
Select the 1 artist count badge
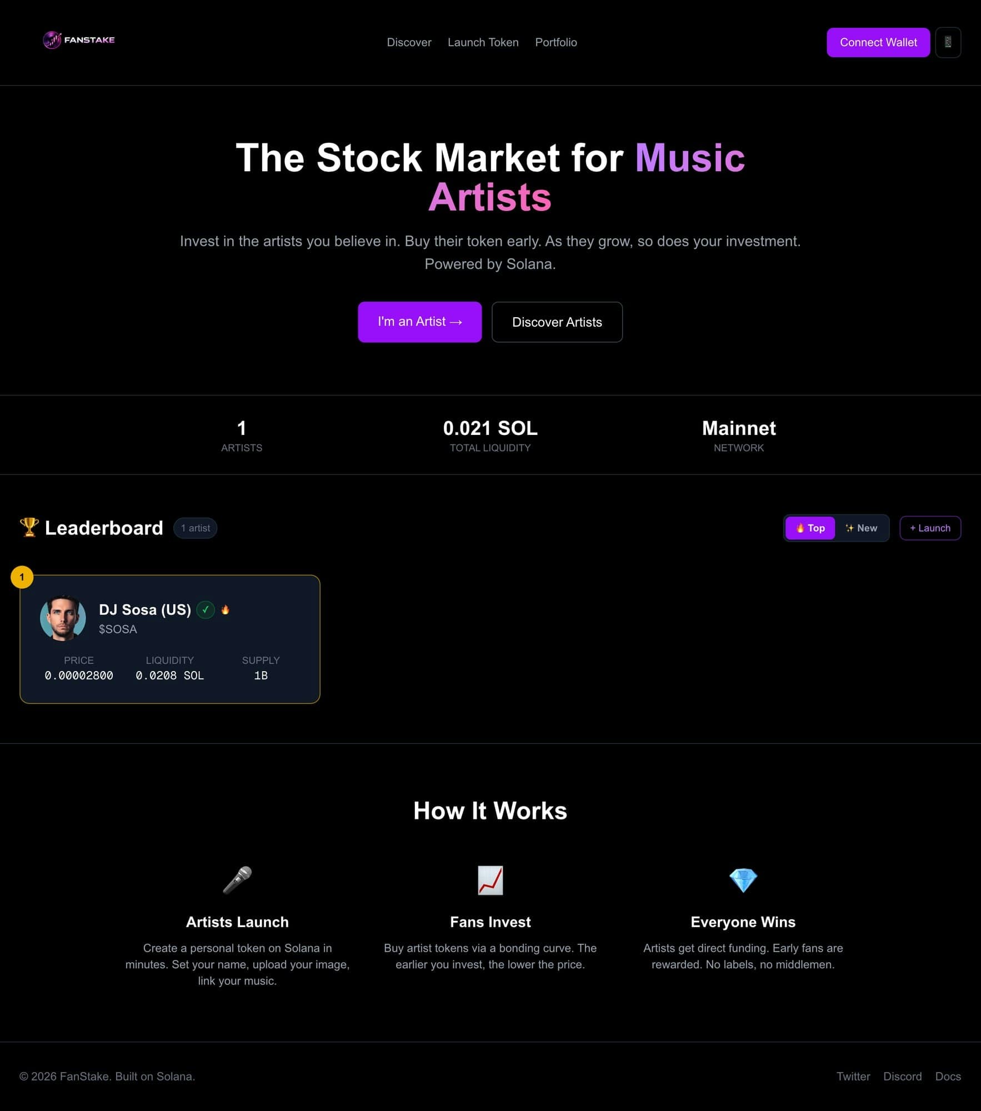pos(195,528)
